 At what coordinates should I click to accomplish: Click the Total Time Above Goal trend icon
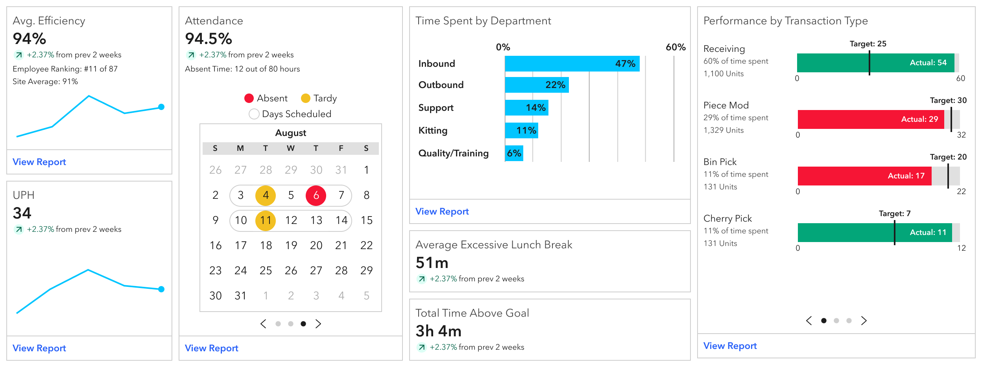click(x=422, y=347)
